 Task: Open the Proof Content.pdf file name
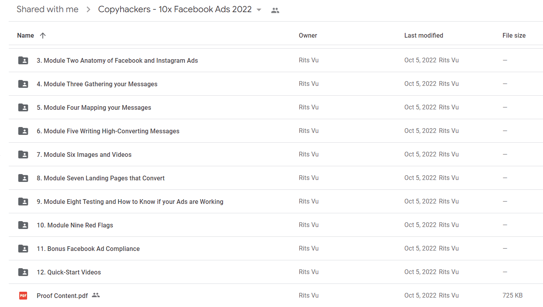[62, 296]
